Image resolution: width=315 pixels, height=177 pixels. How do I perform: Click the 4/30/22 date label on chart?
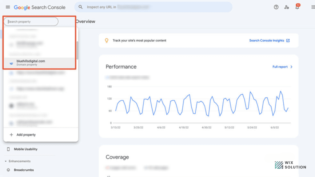coord(206,128)
